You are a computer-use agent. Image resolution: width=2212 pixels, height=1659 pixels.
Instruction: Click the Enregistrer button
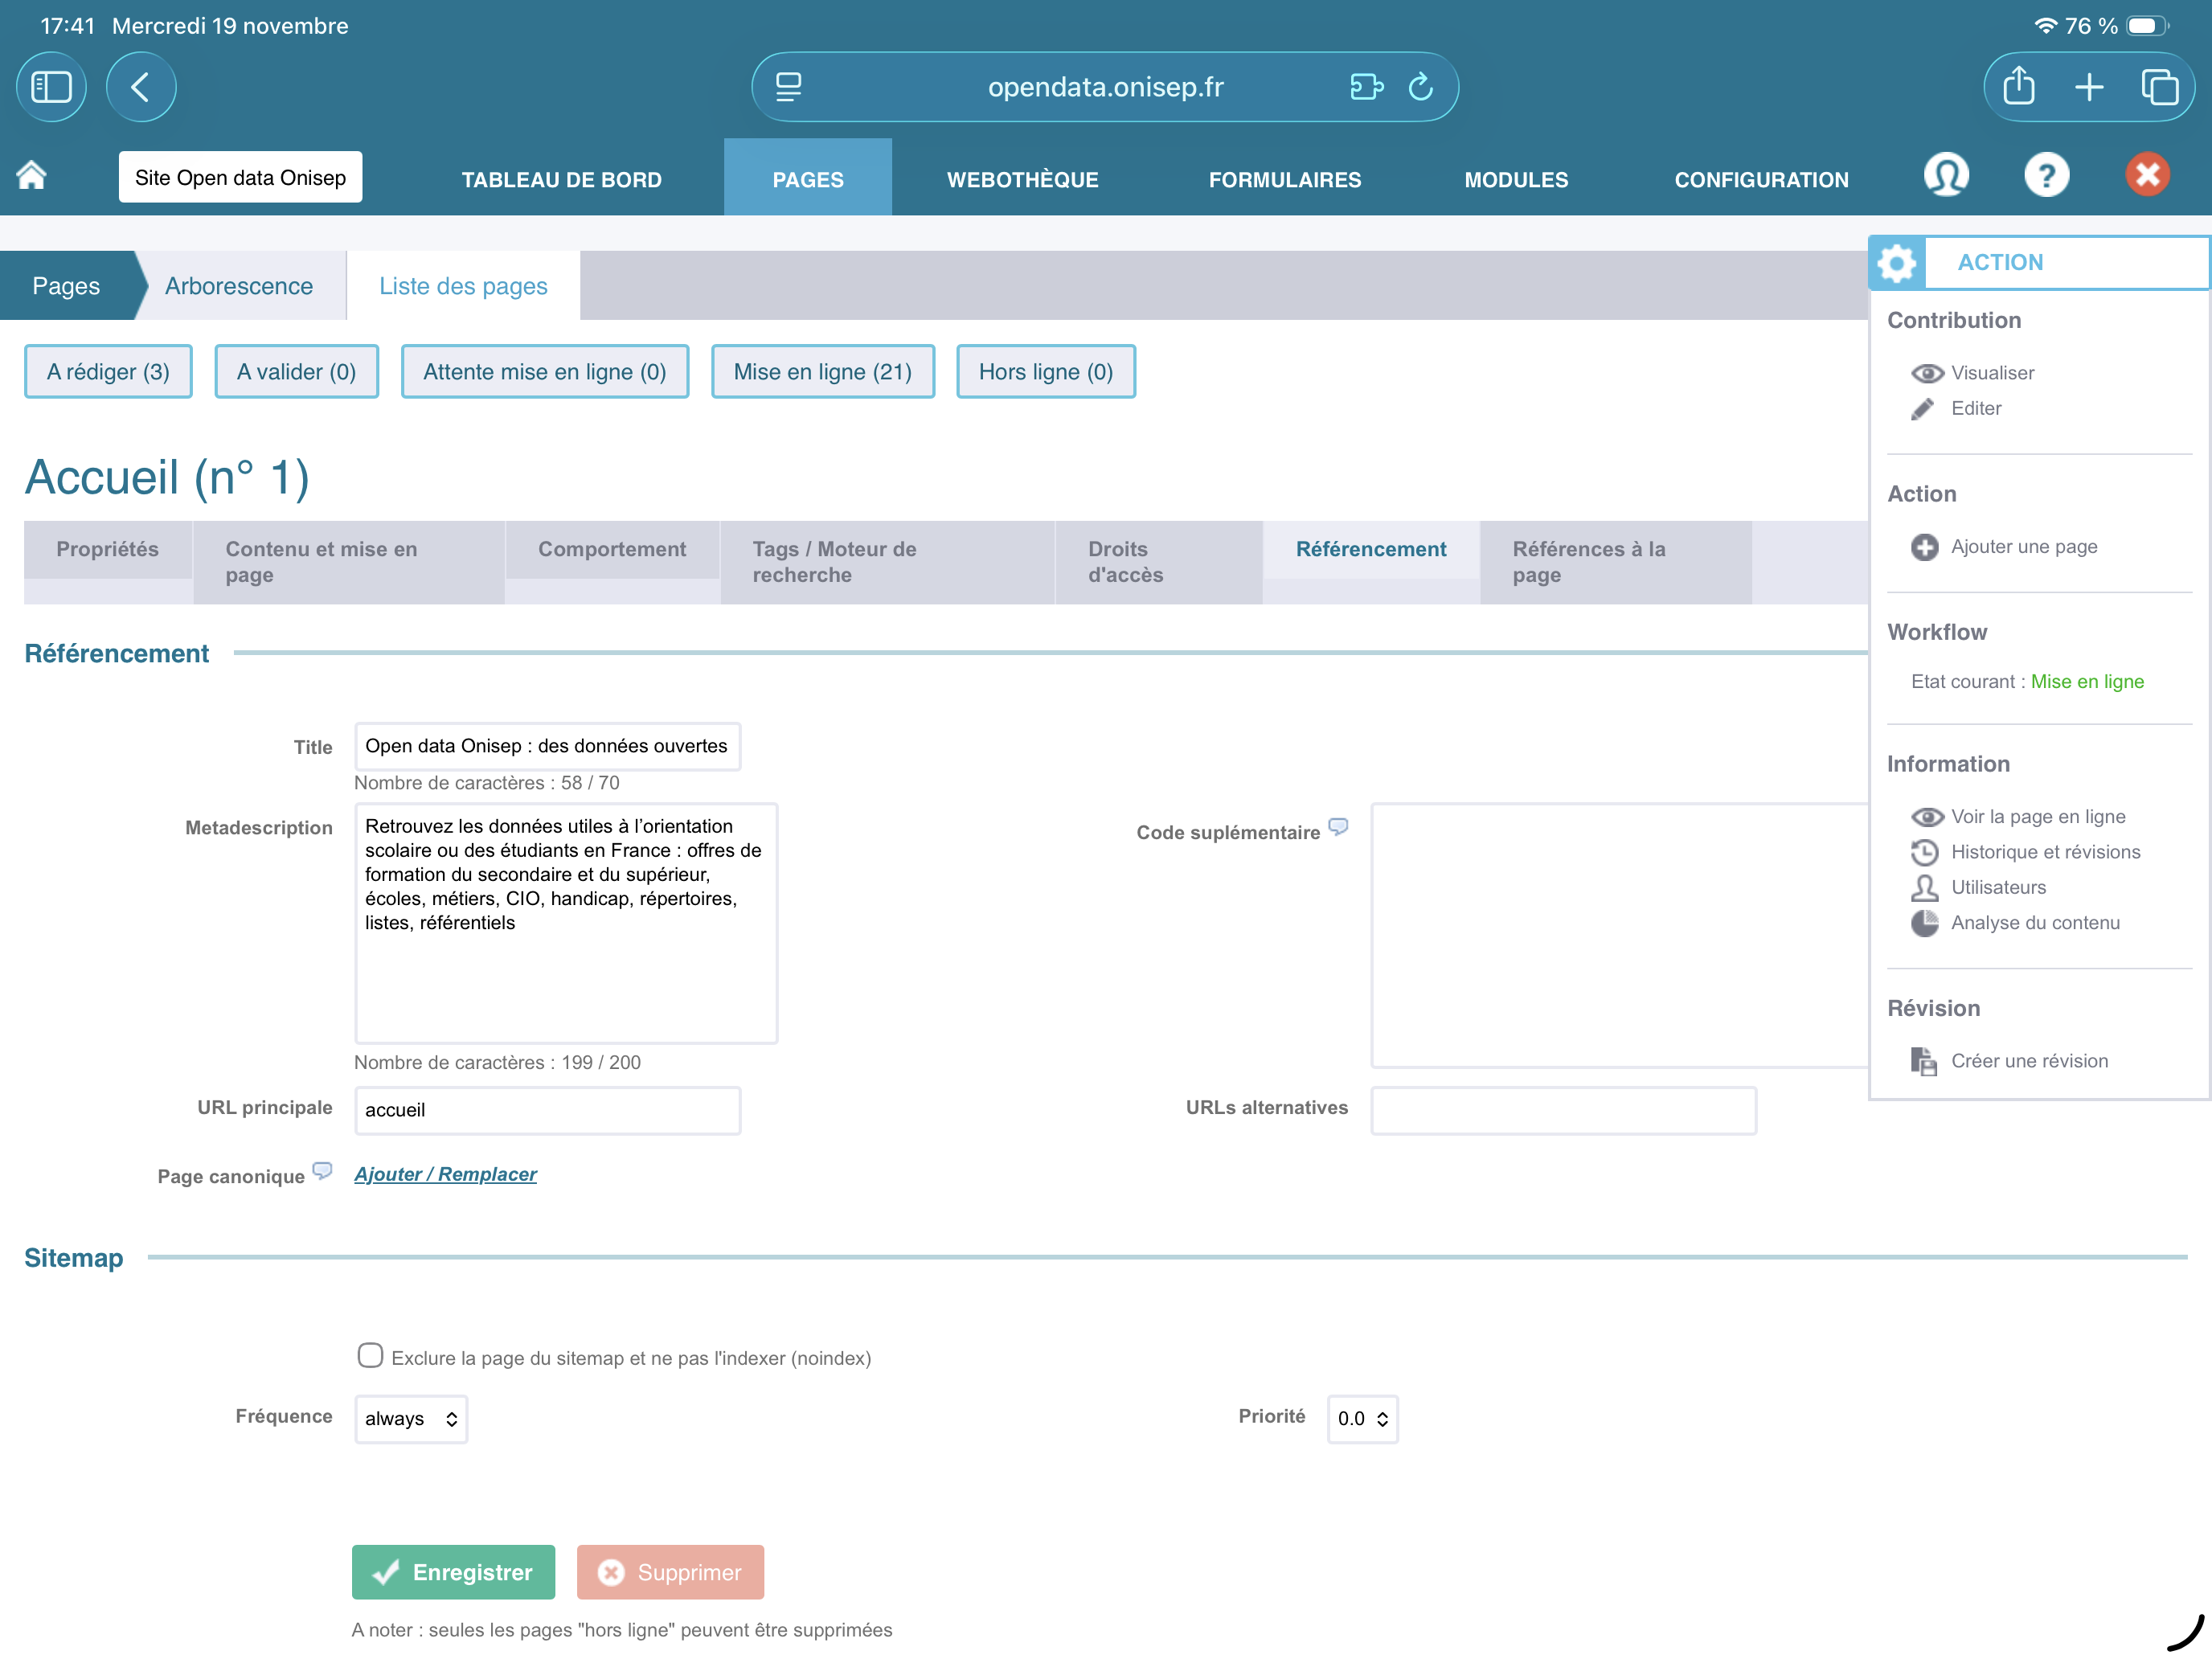click(x=453, y=1572)
